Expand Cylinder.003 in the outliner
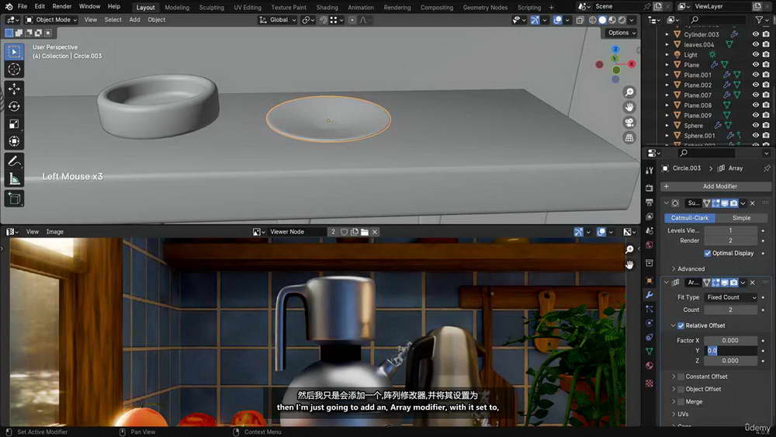The image size is (776, 437). pyautogui.click(x=667, y=35)
